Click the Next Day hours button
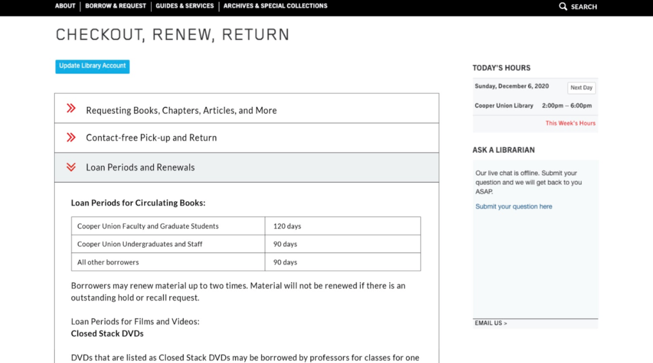This screenshot has height=363, width=653. pos(582,88)
